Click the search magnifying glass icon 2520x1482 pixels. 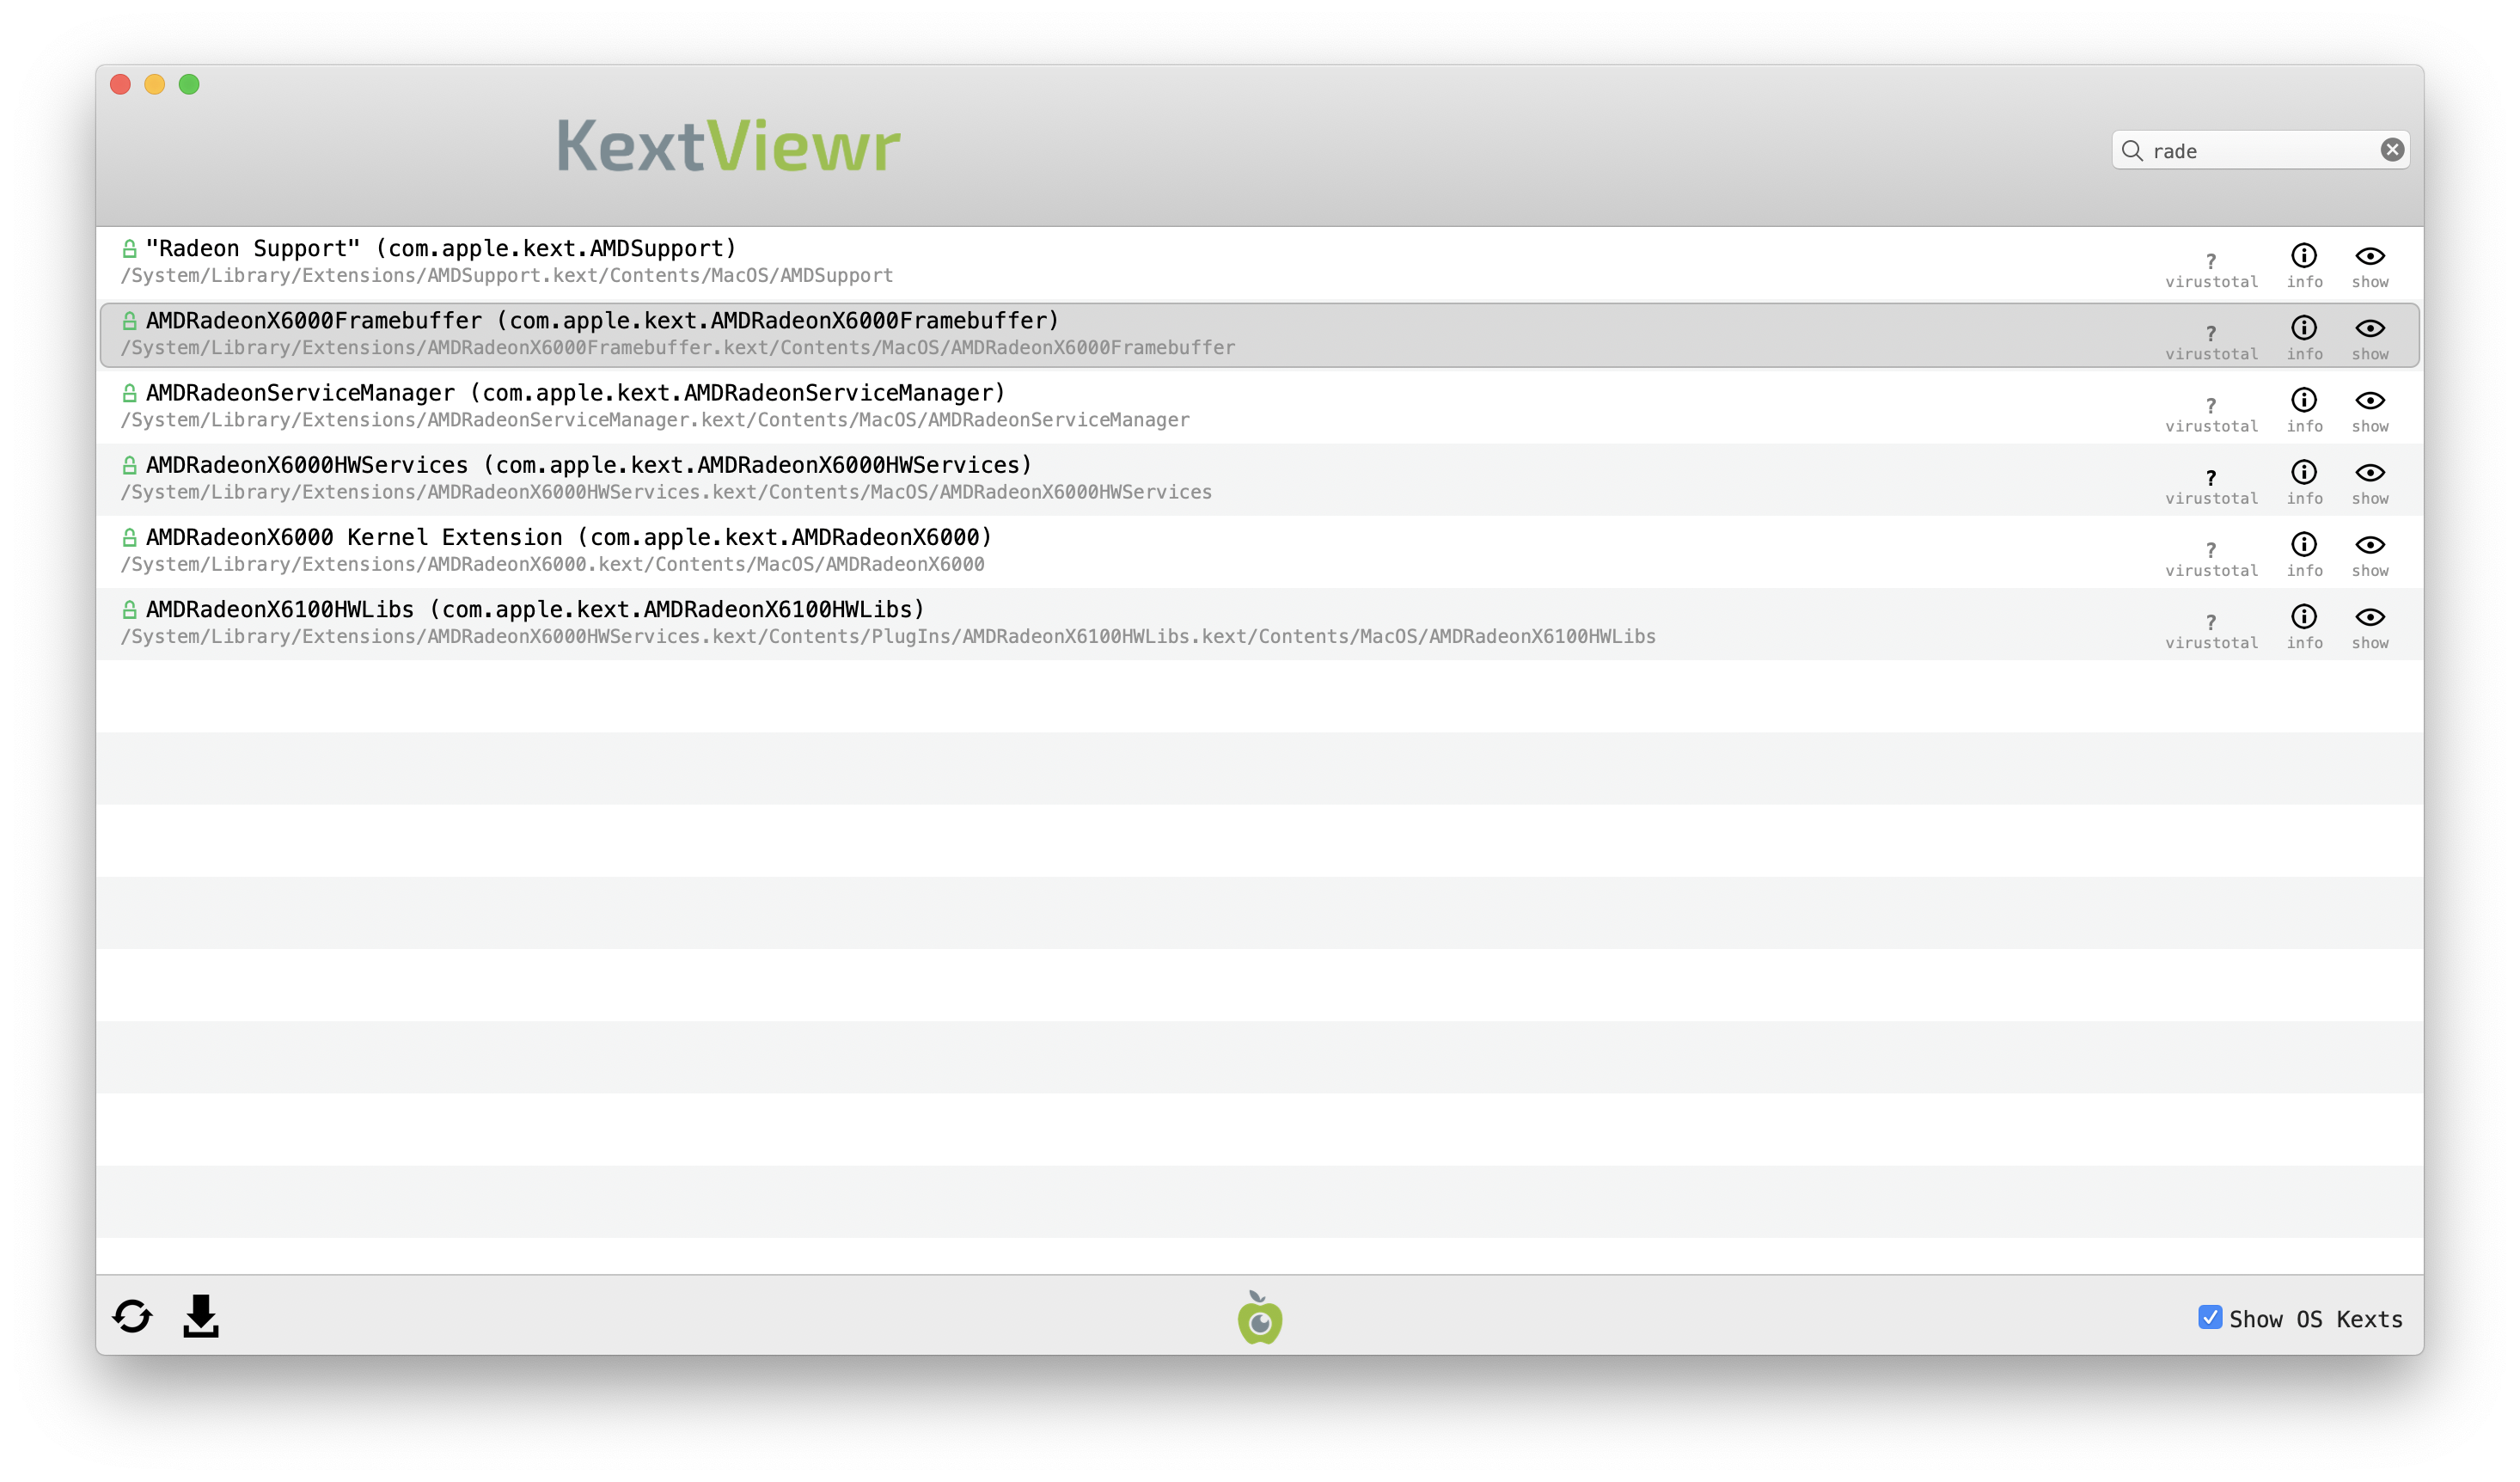click(x=2132, y=151)
